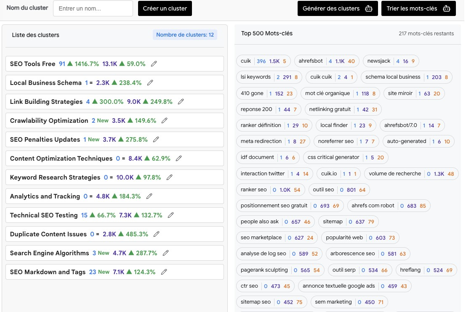Select Keyword Research Strategies cluster
The image size is (474, 312).
coord(115,177)
